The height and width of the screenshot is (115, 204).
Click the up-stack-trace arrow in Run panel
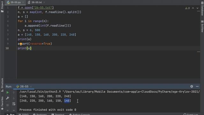pyautogui.click(x=14, y=93)
